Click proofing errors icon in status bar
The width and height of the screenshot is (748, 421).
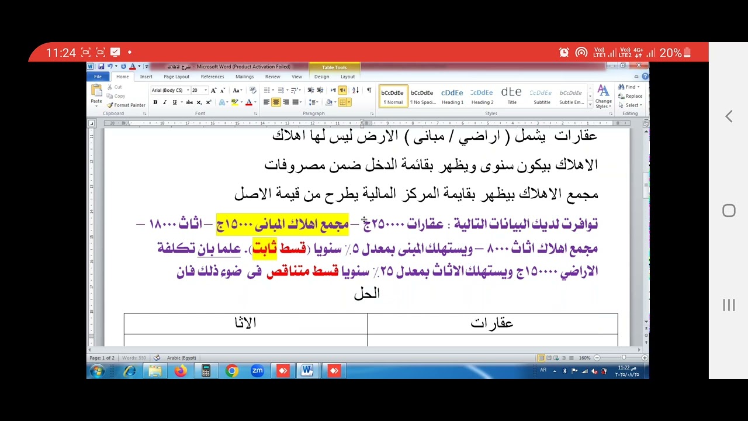point(157,358)
